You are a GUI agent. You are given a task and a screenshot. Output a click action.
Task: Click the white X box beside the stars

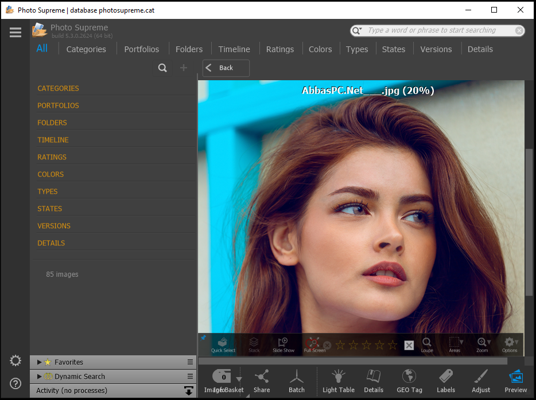click(409, 346)
